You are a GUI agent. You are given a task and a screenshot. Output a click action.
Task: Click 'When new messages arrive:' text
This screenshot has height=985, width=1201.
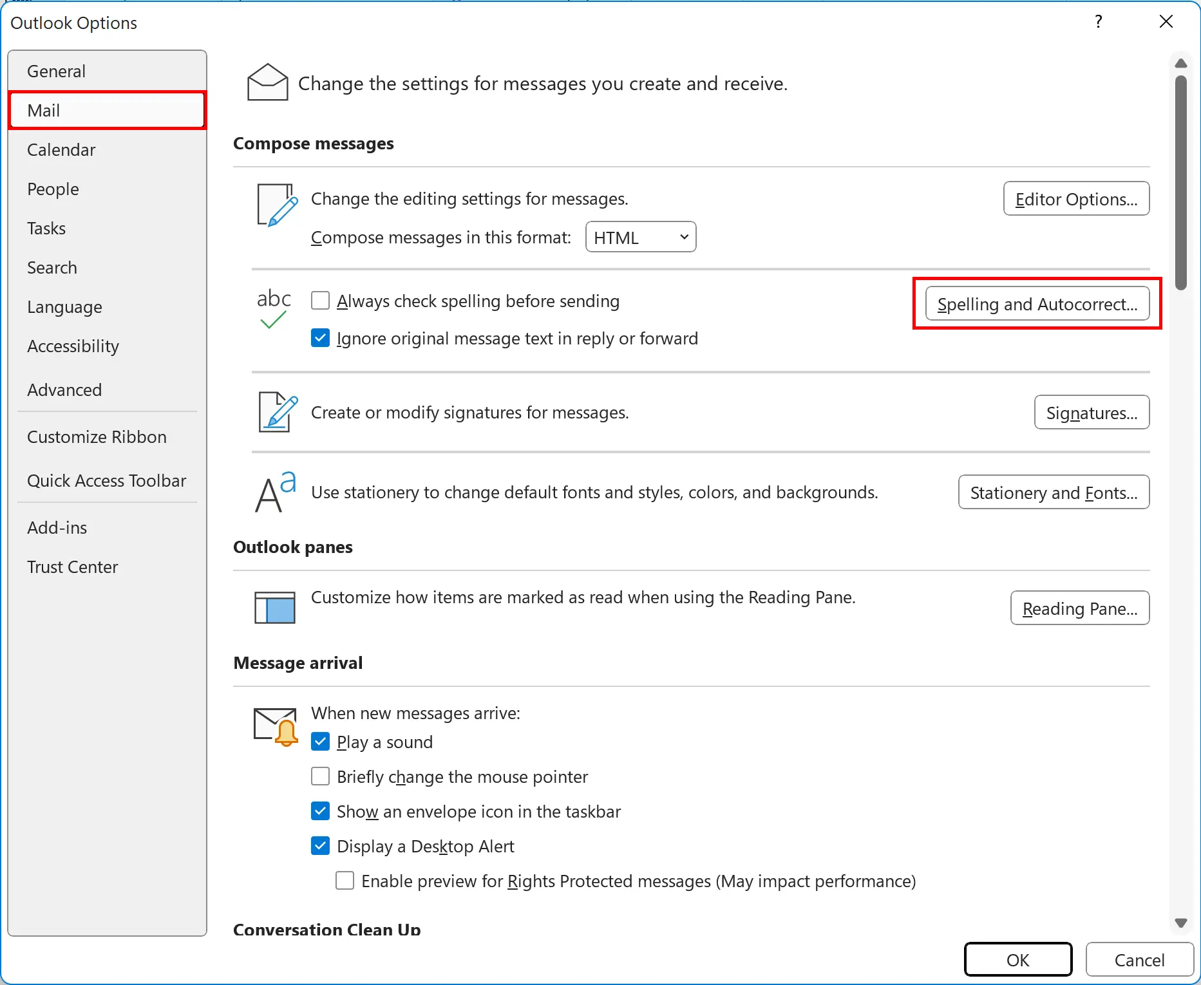(x=415, y=713)
